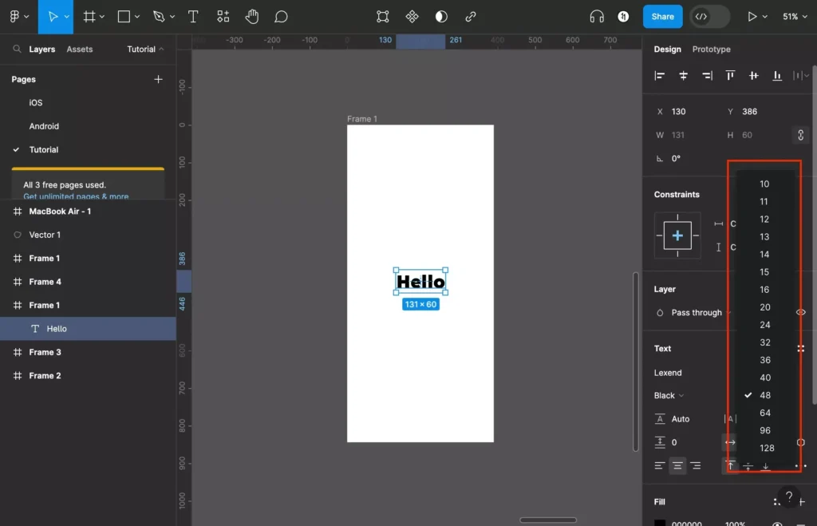Open the Resources tool

click(x=223, y=17)
